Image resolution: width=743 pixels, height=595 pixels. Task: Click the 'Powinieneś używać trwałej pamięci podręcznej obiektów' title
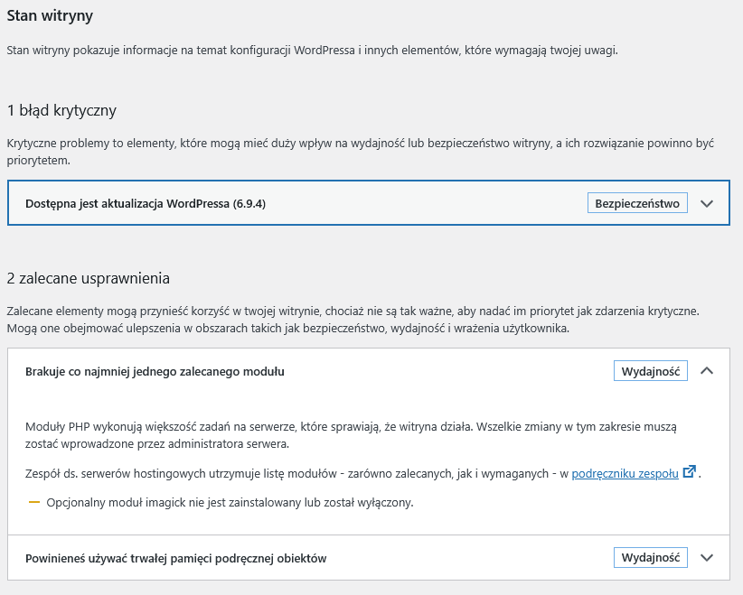click(x=175, y=558)
